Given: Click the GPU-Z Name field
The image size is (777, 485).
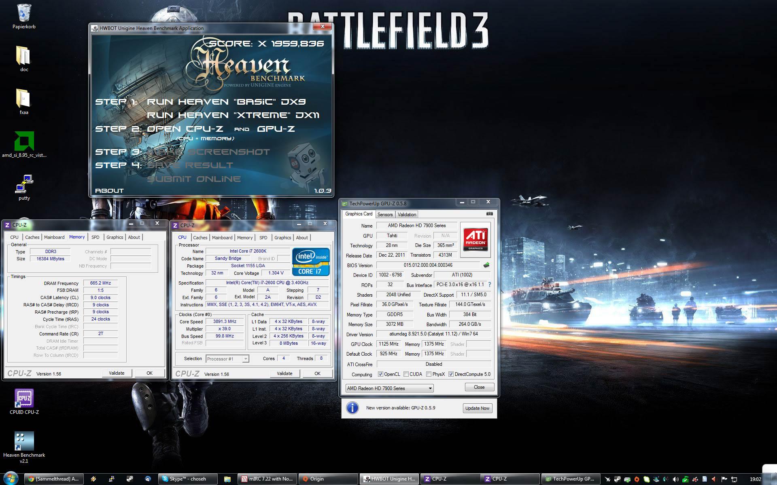Looking at the screenshot, I should click(x=417, y=226).
